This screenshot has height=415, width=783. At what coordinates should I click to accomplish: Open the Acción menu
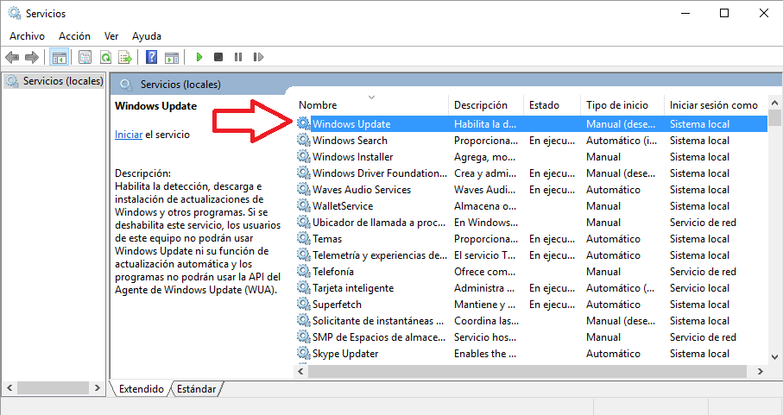click(74, 36)
